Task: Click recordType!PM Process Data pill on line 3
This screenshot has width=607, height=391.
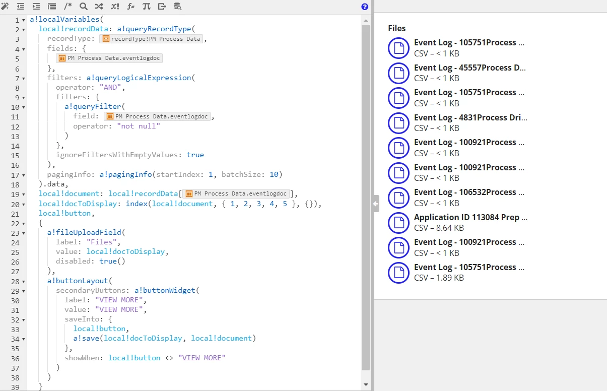Action: pos(152,39)
